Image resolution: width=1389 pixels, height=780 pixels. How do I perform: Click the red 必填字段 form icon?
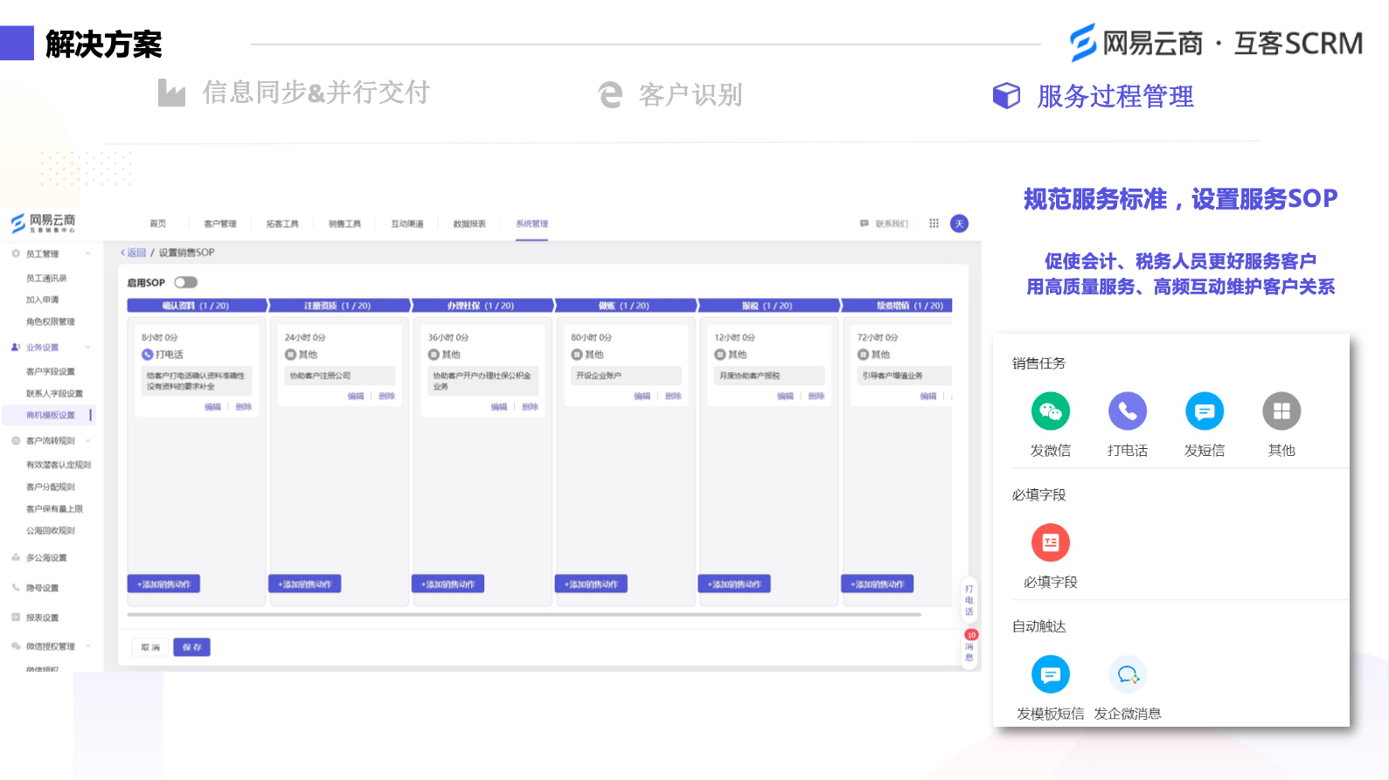[x=1050, y=542]
